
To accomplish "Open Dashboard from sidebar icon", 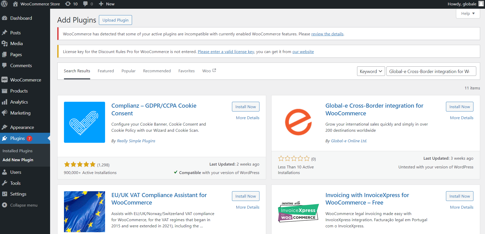I will [4, 18].
